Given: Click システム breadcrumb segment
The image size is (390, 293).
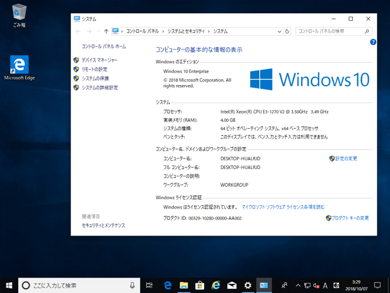Looking at the screenshot, I should 220,32.
